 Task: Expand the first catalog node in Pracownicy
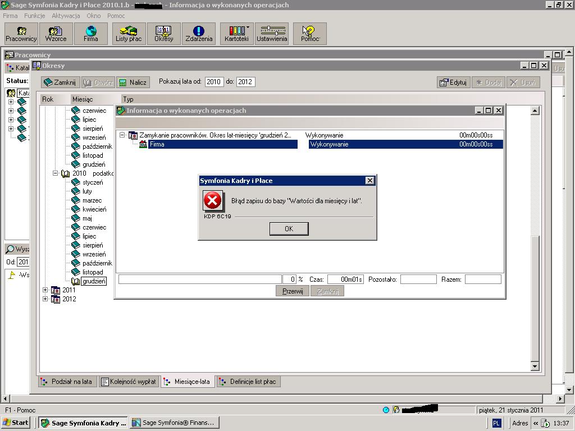click(x=11, y=102)
